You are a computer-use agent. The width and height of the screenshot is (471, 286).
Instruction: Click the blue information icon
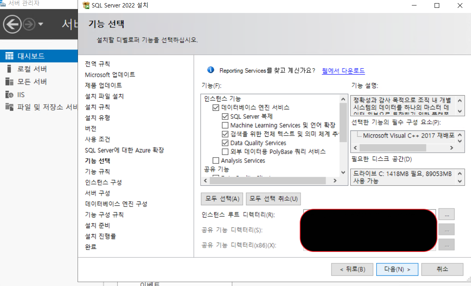[211, 70]
